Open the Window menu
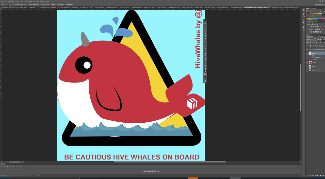 pyautogui.click(x=42, y=2)
